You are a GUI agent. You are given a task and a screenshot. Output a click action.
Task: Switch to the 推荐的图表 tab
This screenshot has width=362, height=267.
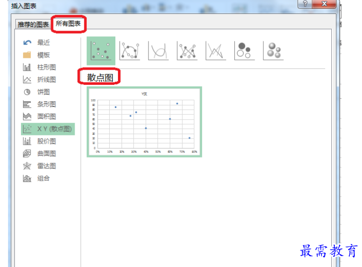tap(33, 24)
